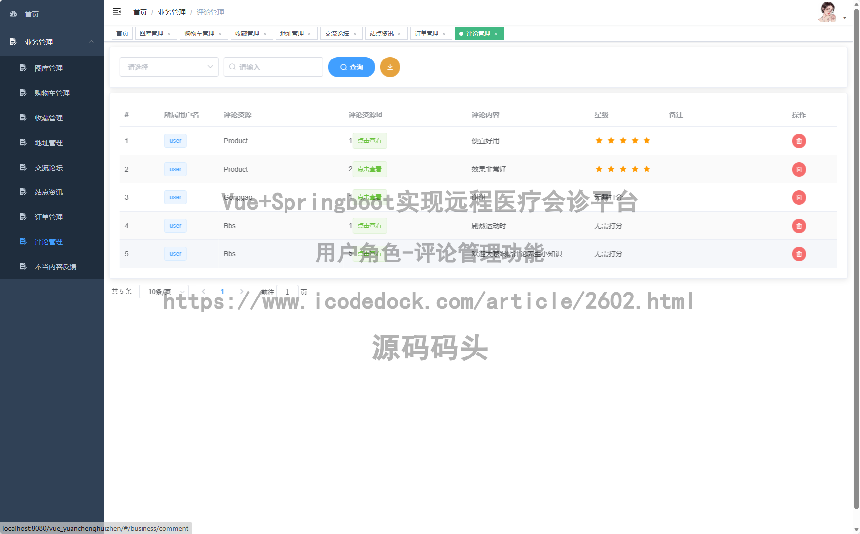This screenshot has height=534, width=860.
Task: Open 站点资讯 in the sidebar
Action: pos(48,192)
